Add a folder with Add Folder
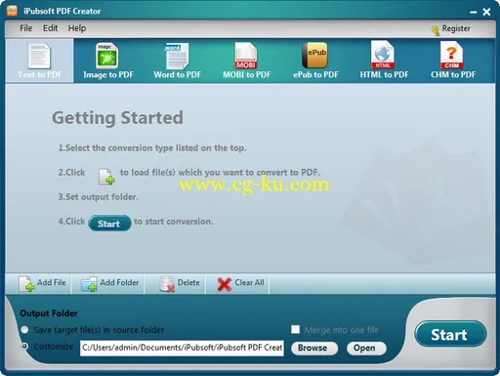The width and height of the screenshot is (500, 376). click(109, 283)
